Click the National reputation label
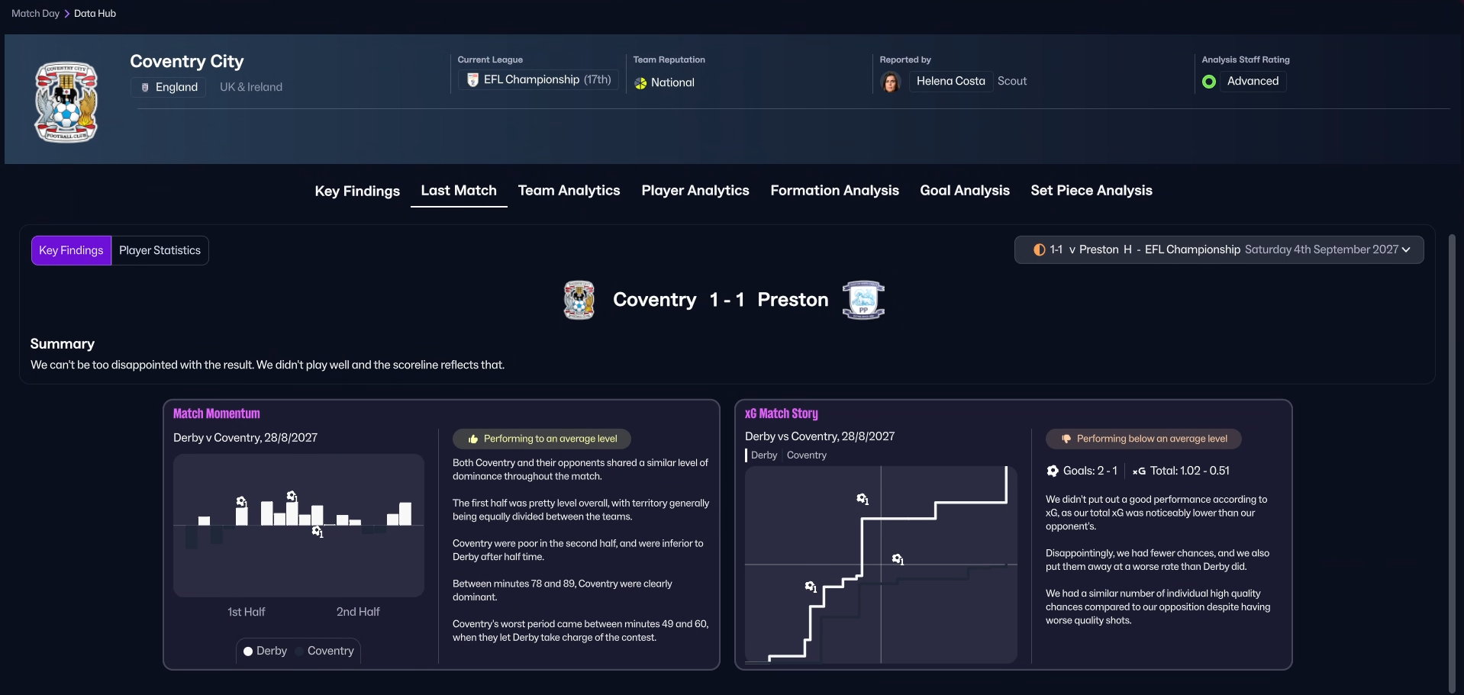Screen dimensions: 1464x695 pyautogui.click(x=672, y=83)
